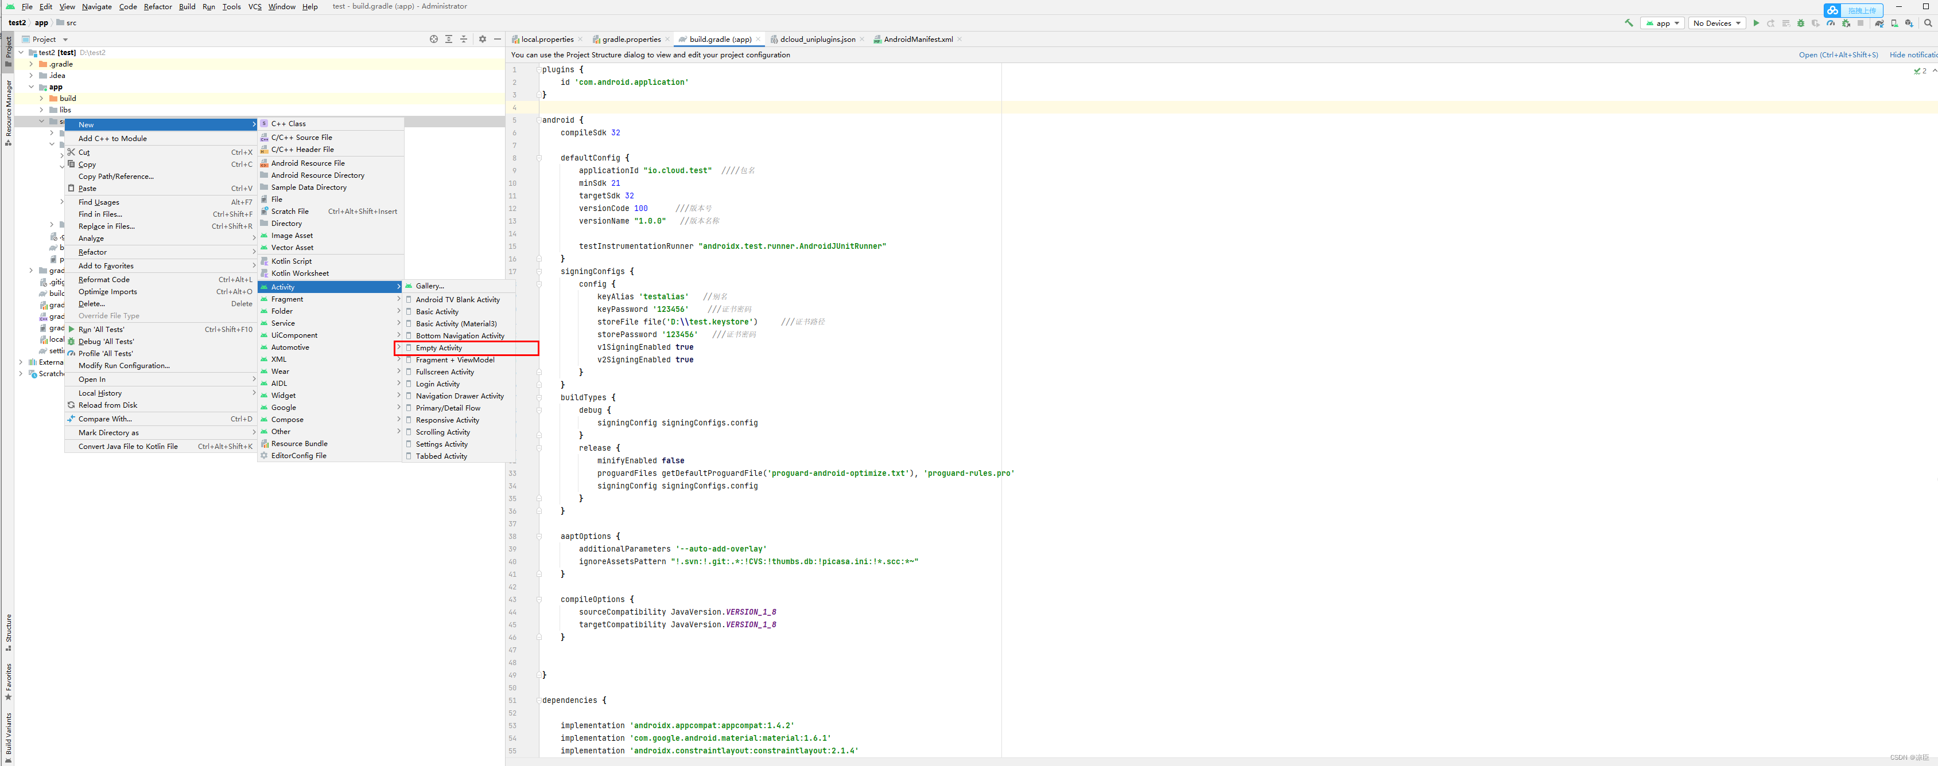Screen dimensions: 1938x766
Task: Toggle code fold marker beside android block
Action: point(539,120)
